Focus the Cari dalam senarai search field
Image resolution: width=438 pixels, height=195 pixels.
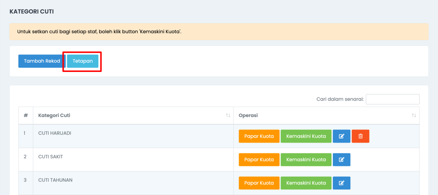393,99
